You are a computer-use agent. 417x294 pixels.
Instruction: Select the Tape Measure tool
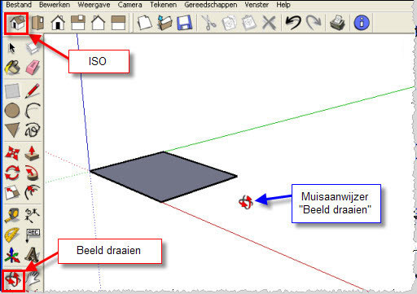coord(12,215)
